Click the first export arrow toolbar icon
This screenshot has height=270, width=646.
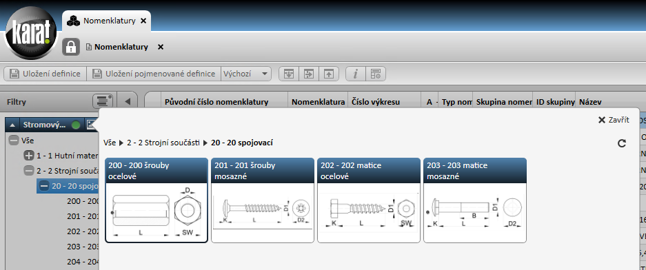click(289, 74)
